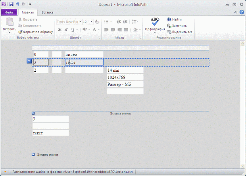
Task: Click the Найти (Find) binoculars button
Action: (175, 19)
